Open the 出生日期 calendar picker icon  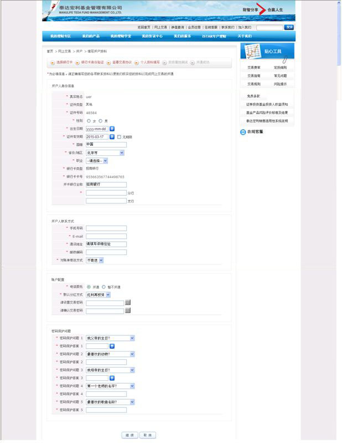[112, 129]
